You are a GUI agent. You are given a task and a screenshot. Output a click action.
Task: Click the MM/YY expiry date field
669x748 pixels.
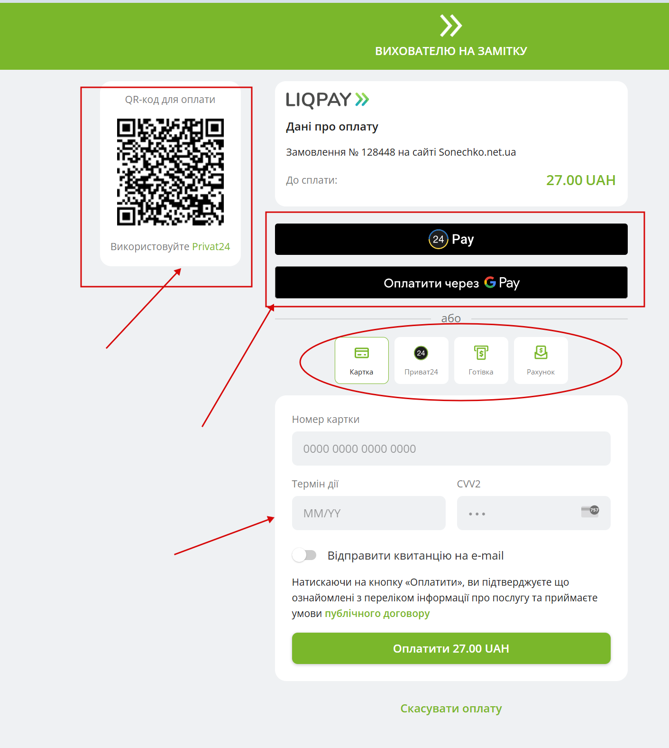pyautogui.click(x=369, y=513)
